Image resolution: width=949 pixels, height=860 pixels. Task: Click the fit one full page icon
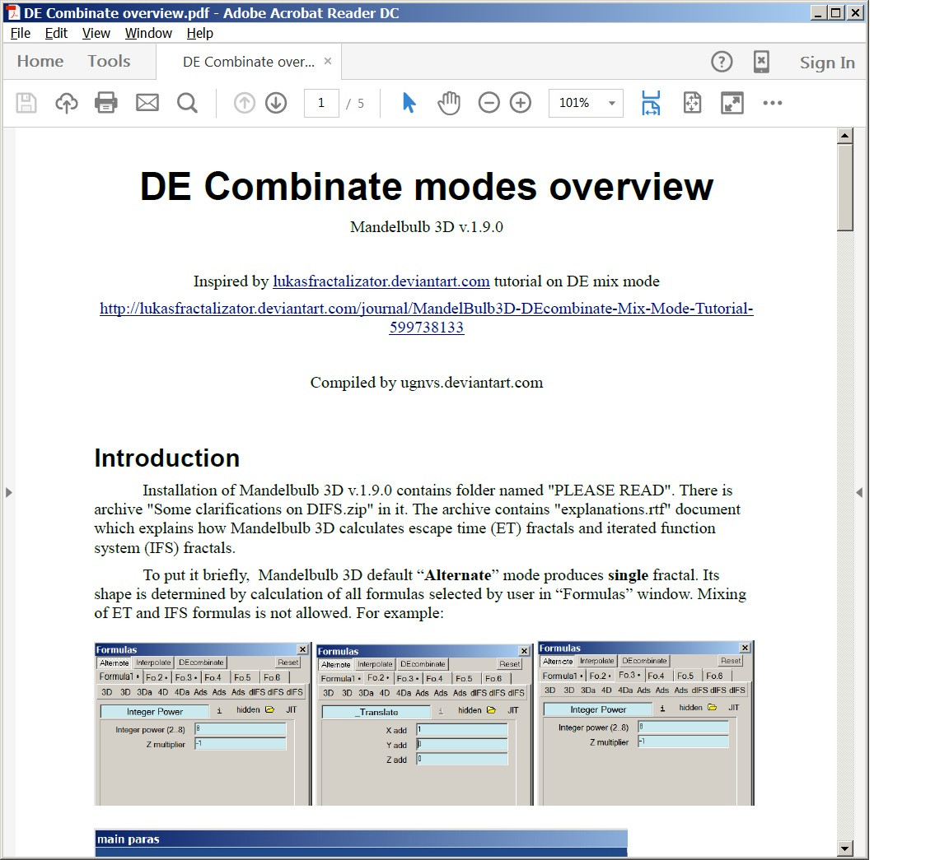(692, 103)
